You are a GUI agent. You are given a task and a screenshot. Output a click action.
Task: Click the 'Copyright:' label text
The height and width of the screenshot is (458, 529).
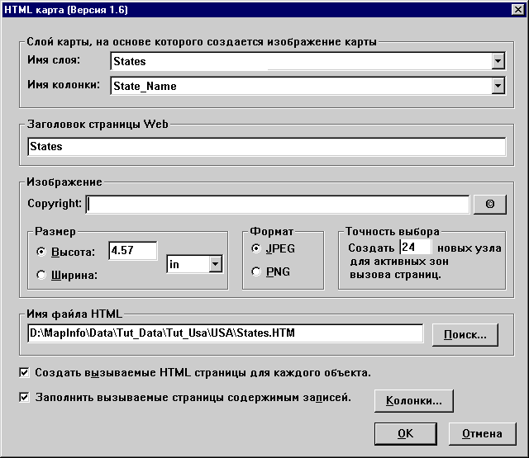click(x=55, y=203)
